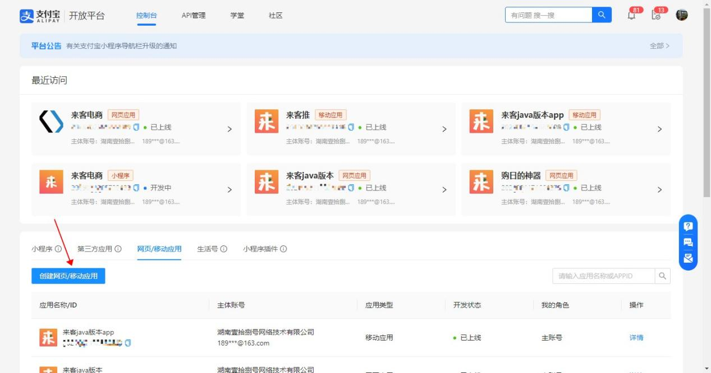711x373 pixels.
Task: Expand the 来客推 card arrow
Action: (x=444, y=129)
